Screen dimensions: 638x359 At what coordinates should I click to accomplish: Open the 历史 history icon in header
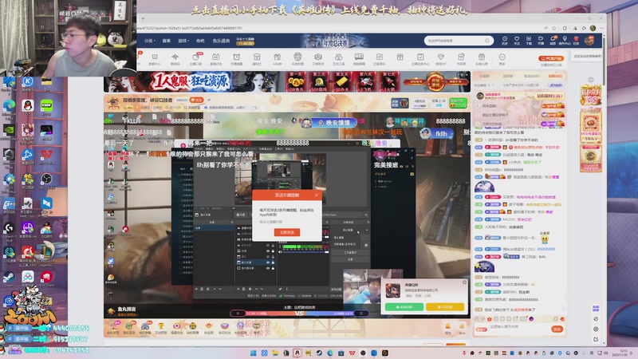pyautogui.click(x=505, y=41)
